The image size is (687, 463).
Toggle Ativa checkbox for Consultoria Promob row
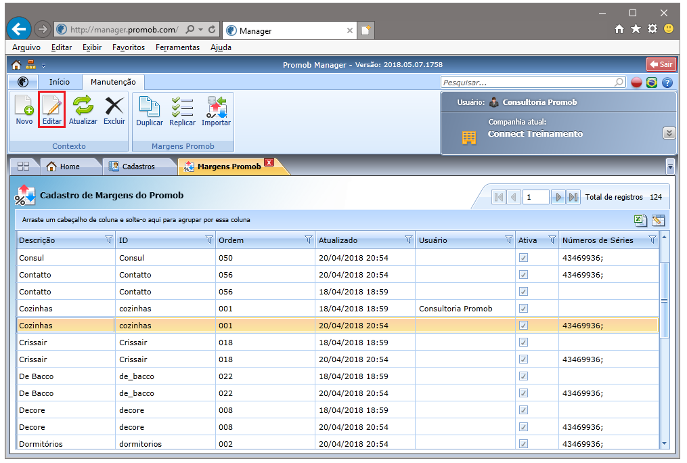pos(524,309)
